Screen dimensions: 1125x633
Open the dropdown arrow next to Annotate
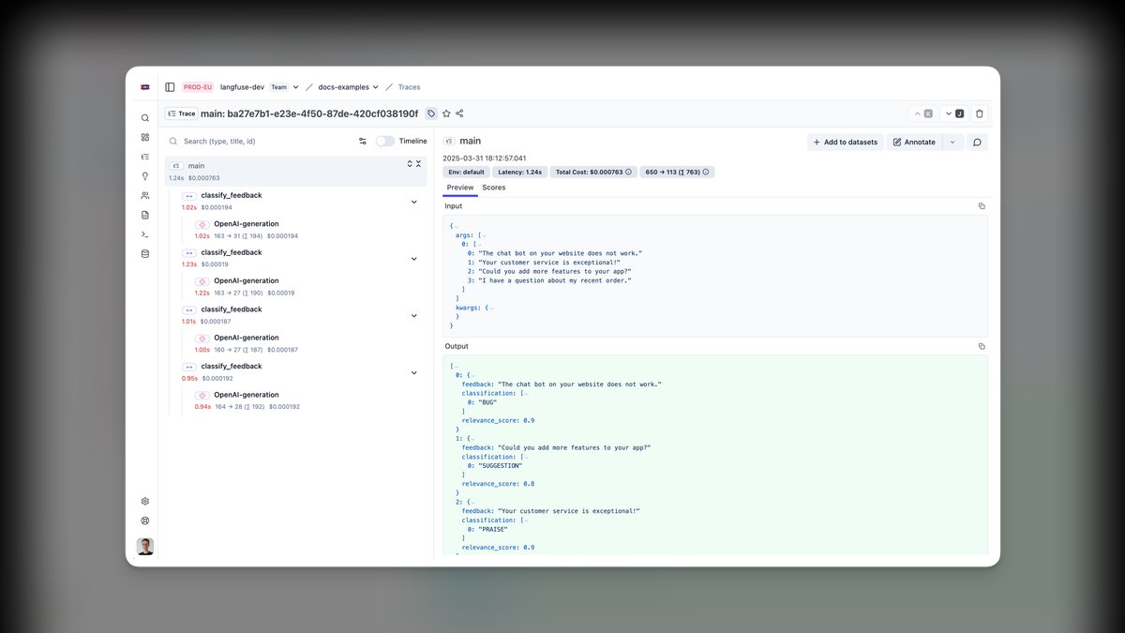pos(952,143)
